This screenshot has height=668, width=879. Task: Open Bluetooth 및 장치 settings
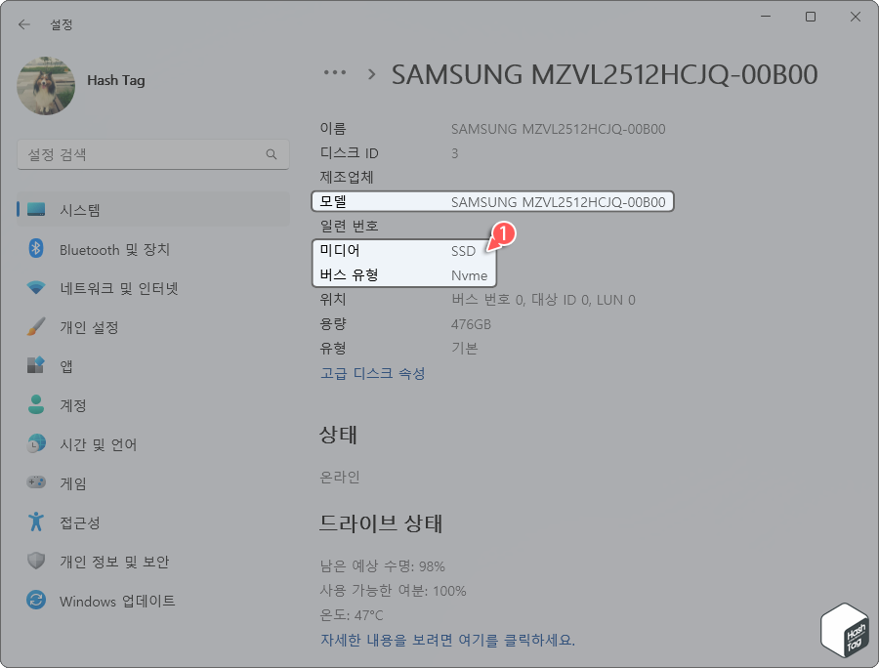point(153,249)
